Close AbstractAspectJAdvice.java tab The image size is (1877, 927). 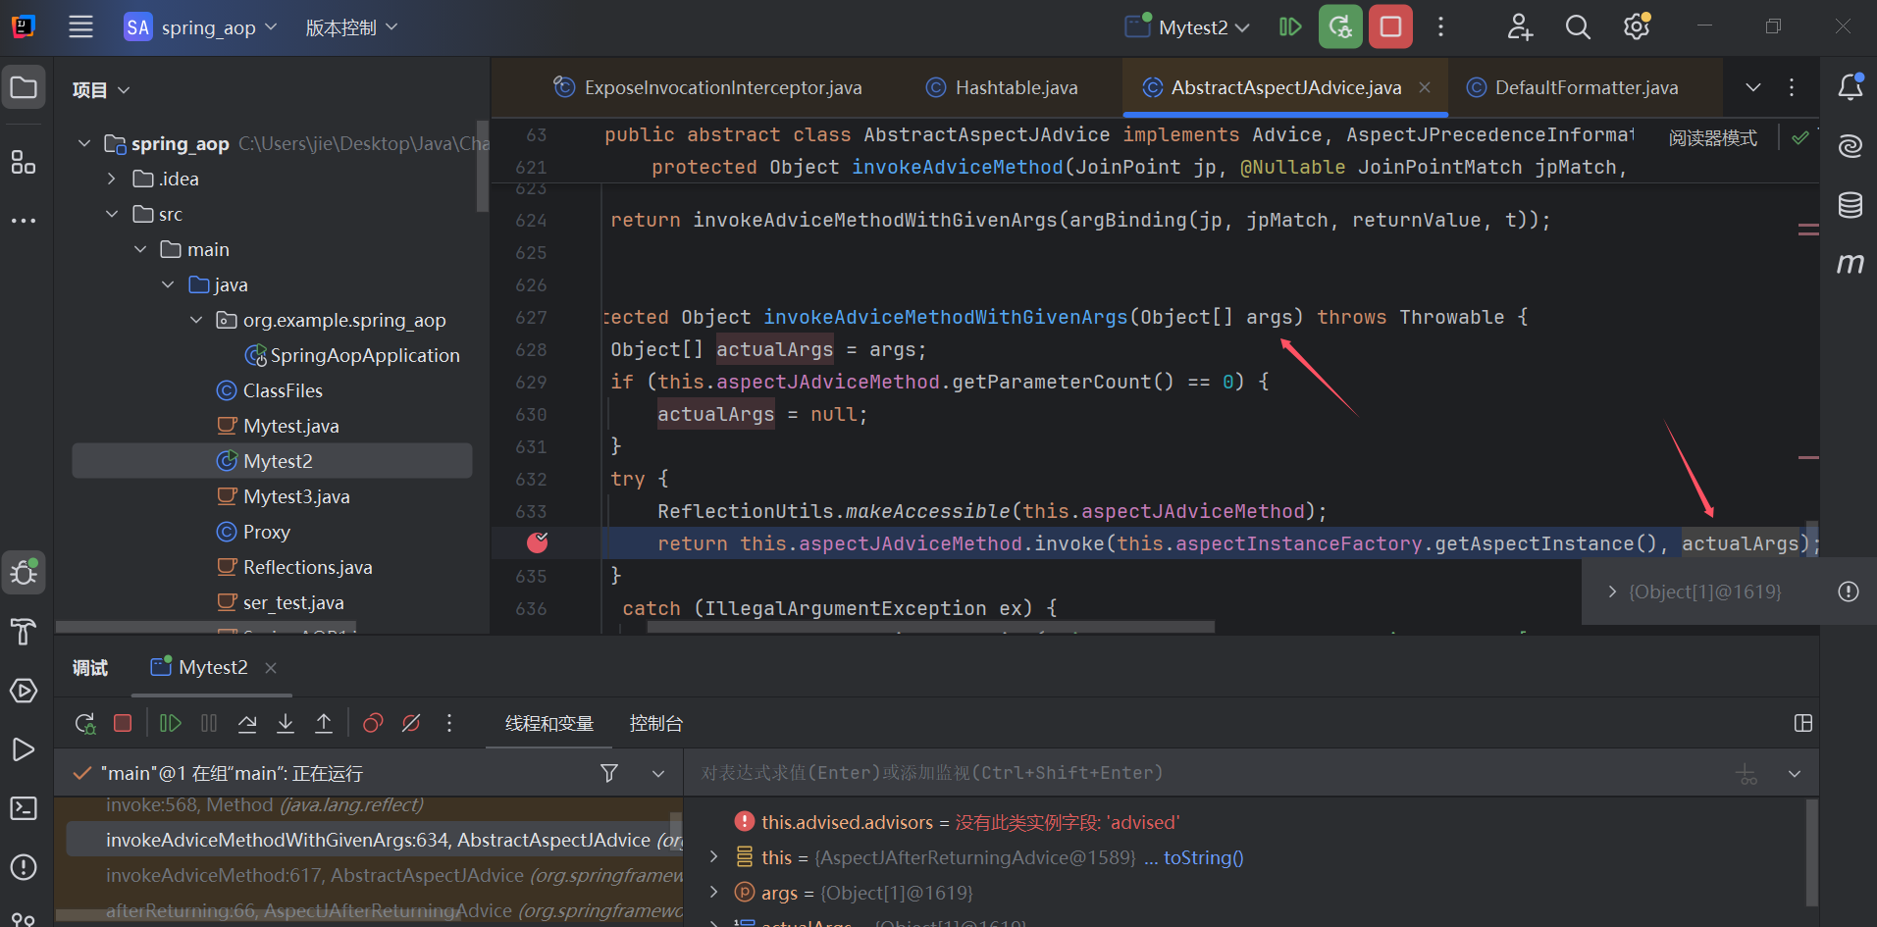(1425, 87)
